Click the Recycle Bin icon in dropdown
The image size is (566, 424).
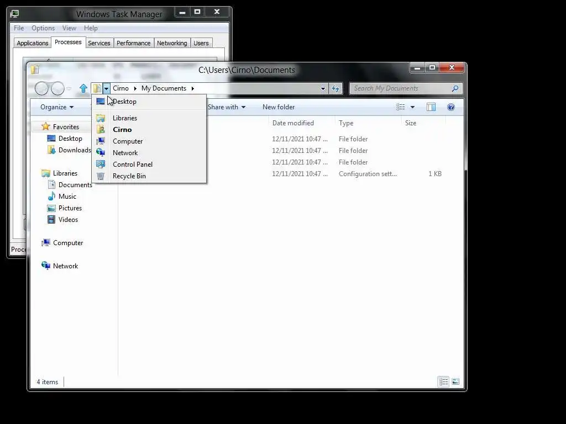[101, 176]
